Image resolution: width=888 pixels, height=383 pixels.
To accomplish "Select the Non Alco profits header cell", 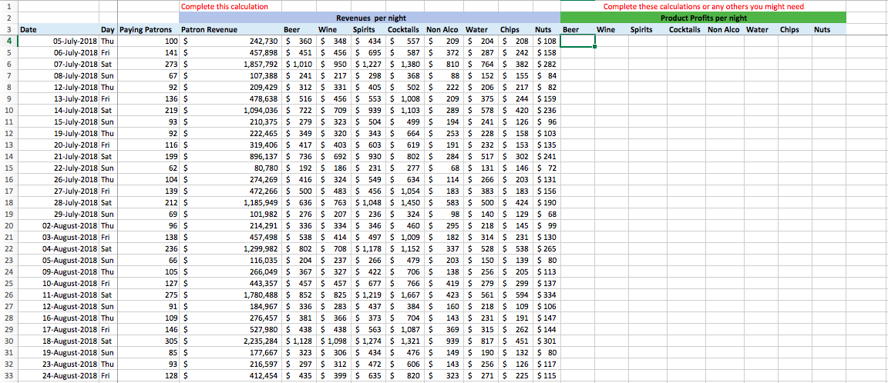I will coord(724,29).
